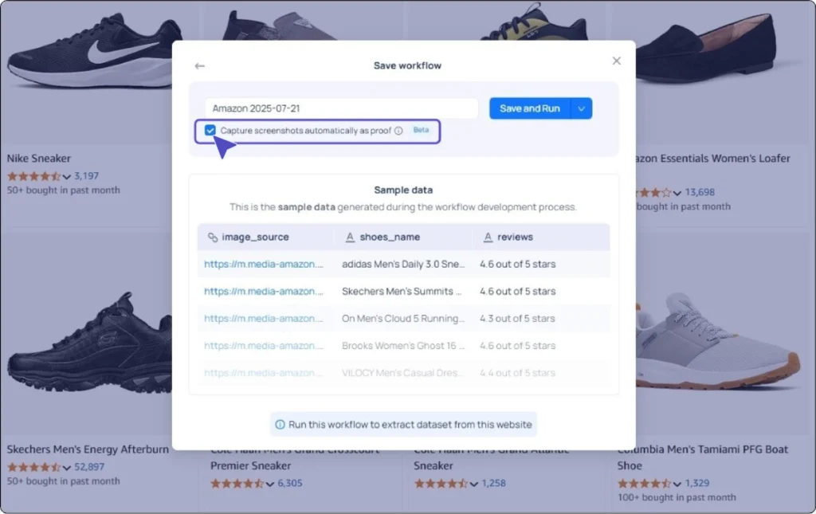Click the Premier Sneaker product title text
The height and width of the screenshot is (514, 816).
pos(250,465)
